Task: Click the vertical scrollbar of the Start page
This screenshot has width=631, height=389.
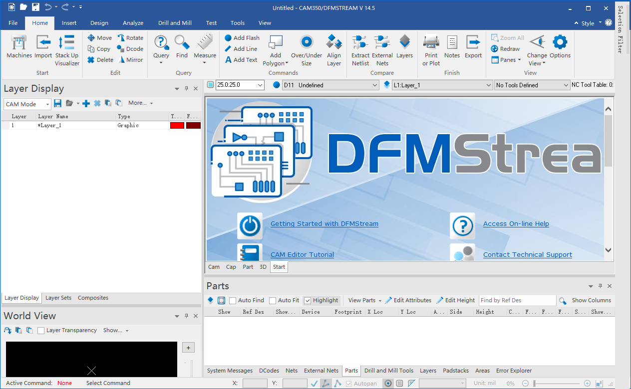Action: point(608,179)
